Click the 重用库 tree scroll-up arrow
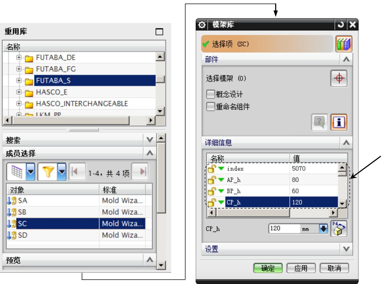Screen dimensions: 386x284 (x=160, y=56)
